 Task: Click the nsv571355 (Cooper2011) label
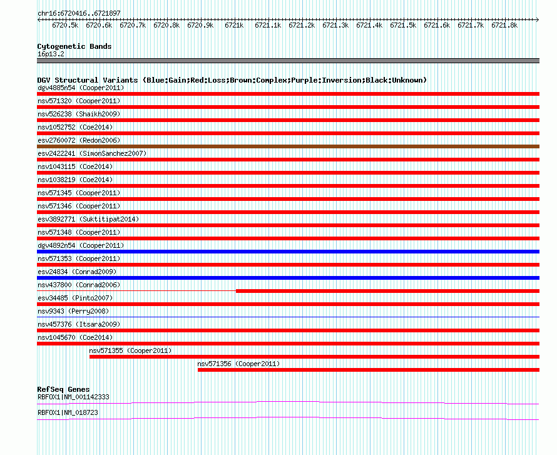[130, 350]
